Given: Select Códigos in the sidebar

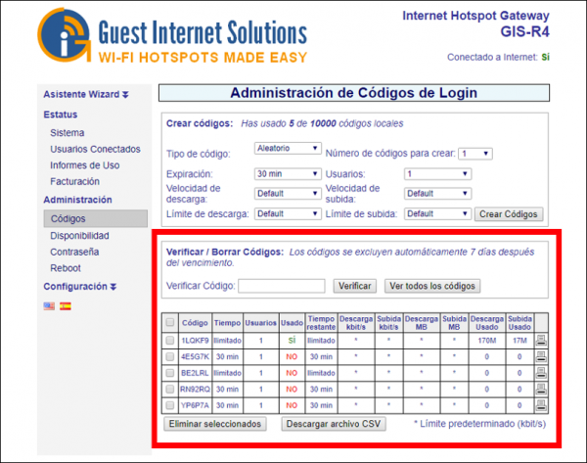Looking at the screenshot, I should click(x=96, y=218).
